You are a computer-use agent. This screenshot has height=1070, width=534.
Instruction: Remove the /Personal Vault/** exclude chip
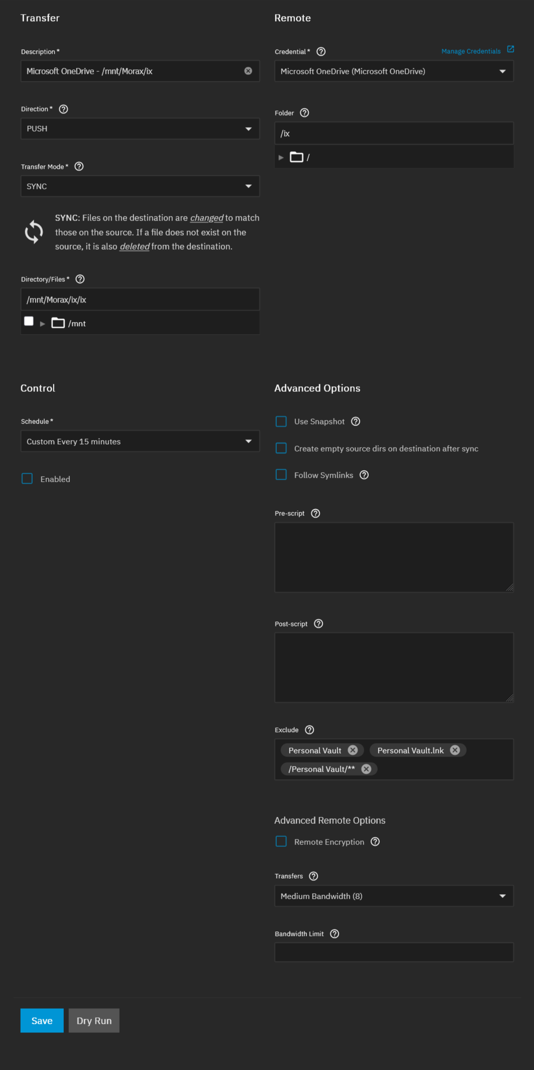(366, 769)
